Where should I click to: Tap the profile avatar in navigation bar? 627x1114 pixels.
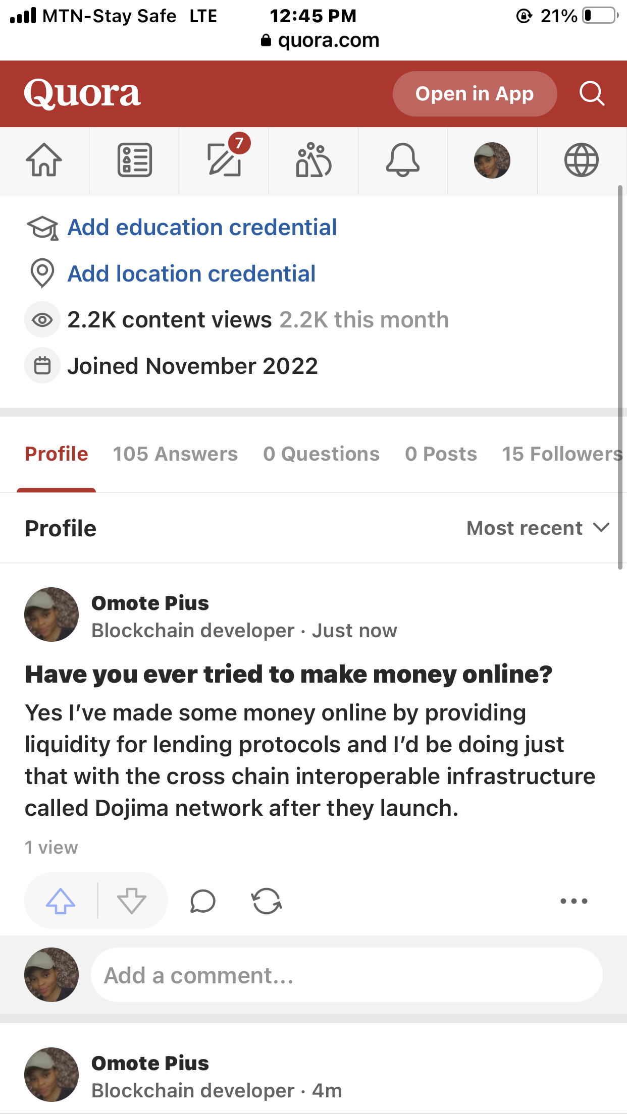click(x=492, y=160)
